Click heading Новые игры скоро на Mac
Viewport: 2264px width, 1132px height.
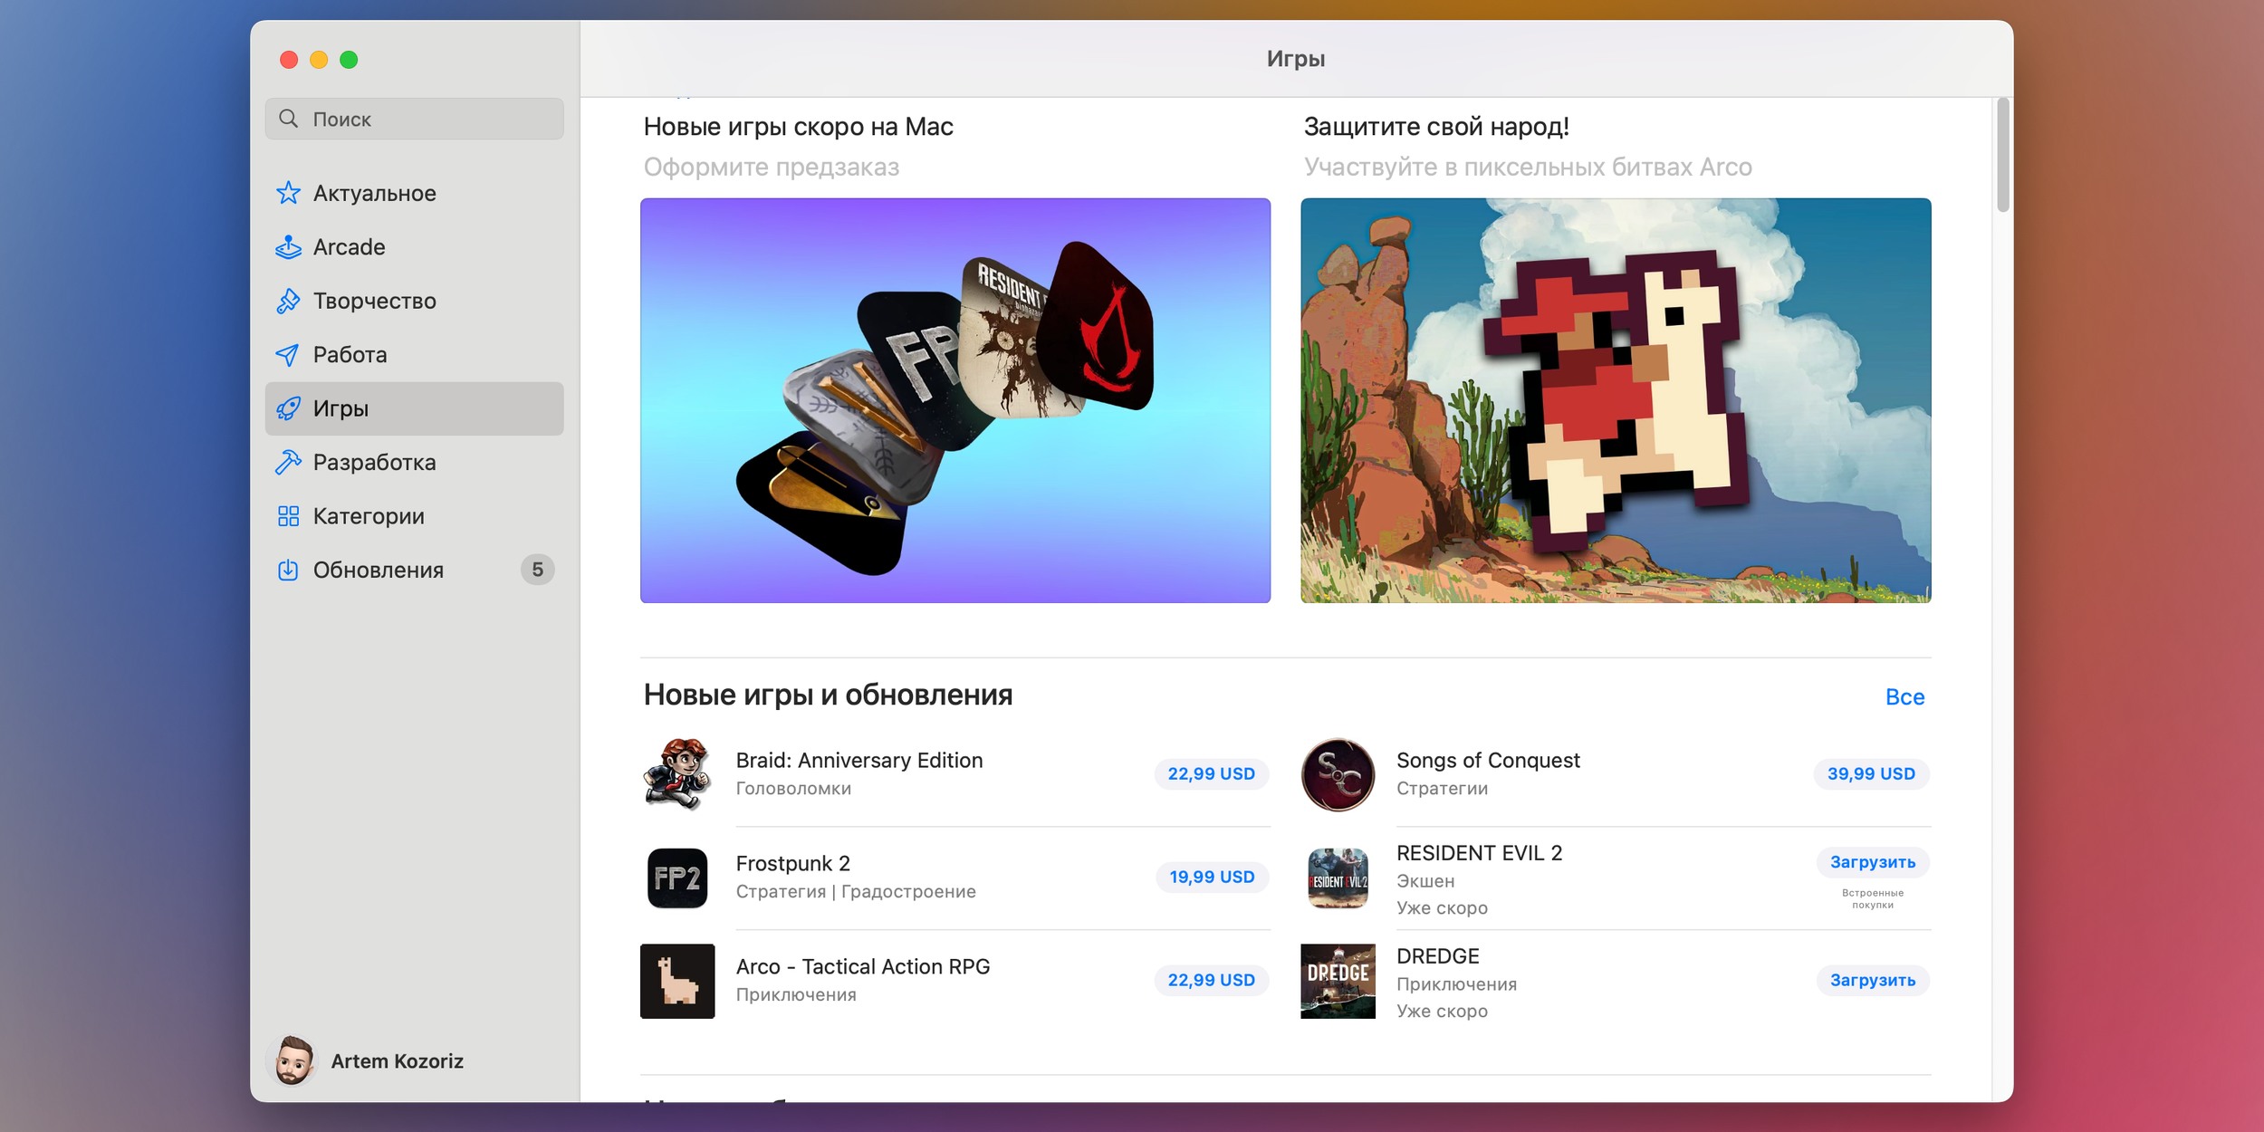(798, 127)
